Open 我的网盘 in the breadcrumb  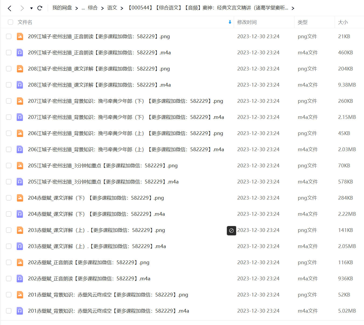(x=62, y=8)
